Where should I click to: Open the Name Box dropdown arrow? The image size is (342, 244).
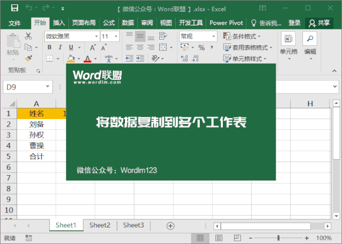[48, 86]
